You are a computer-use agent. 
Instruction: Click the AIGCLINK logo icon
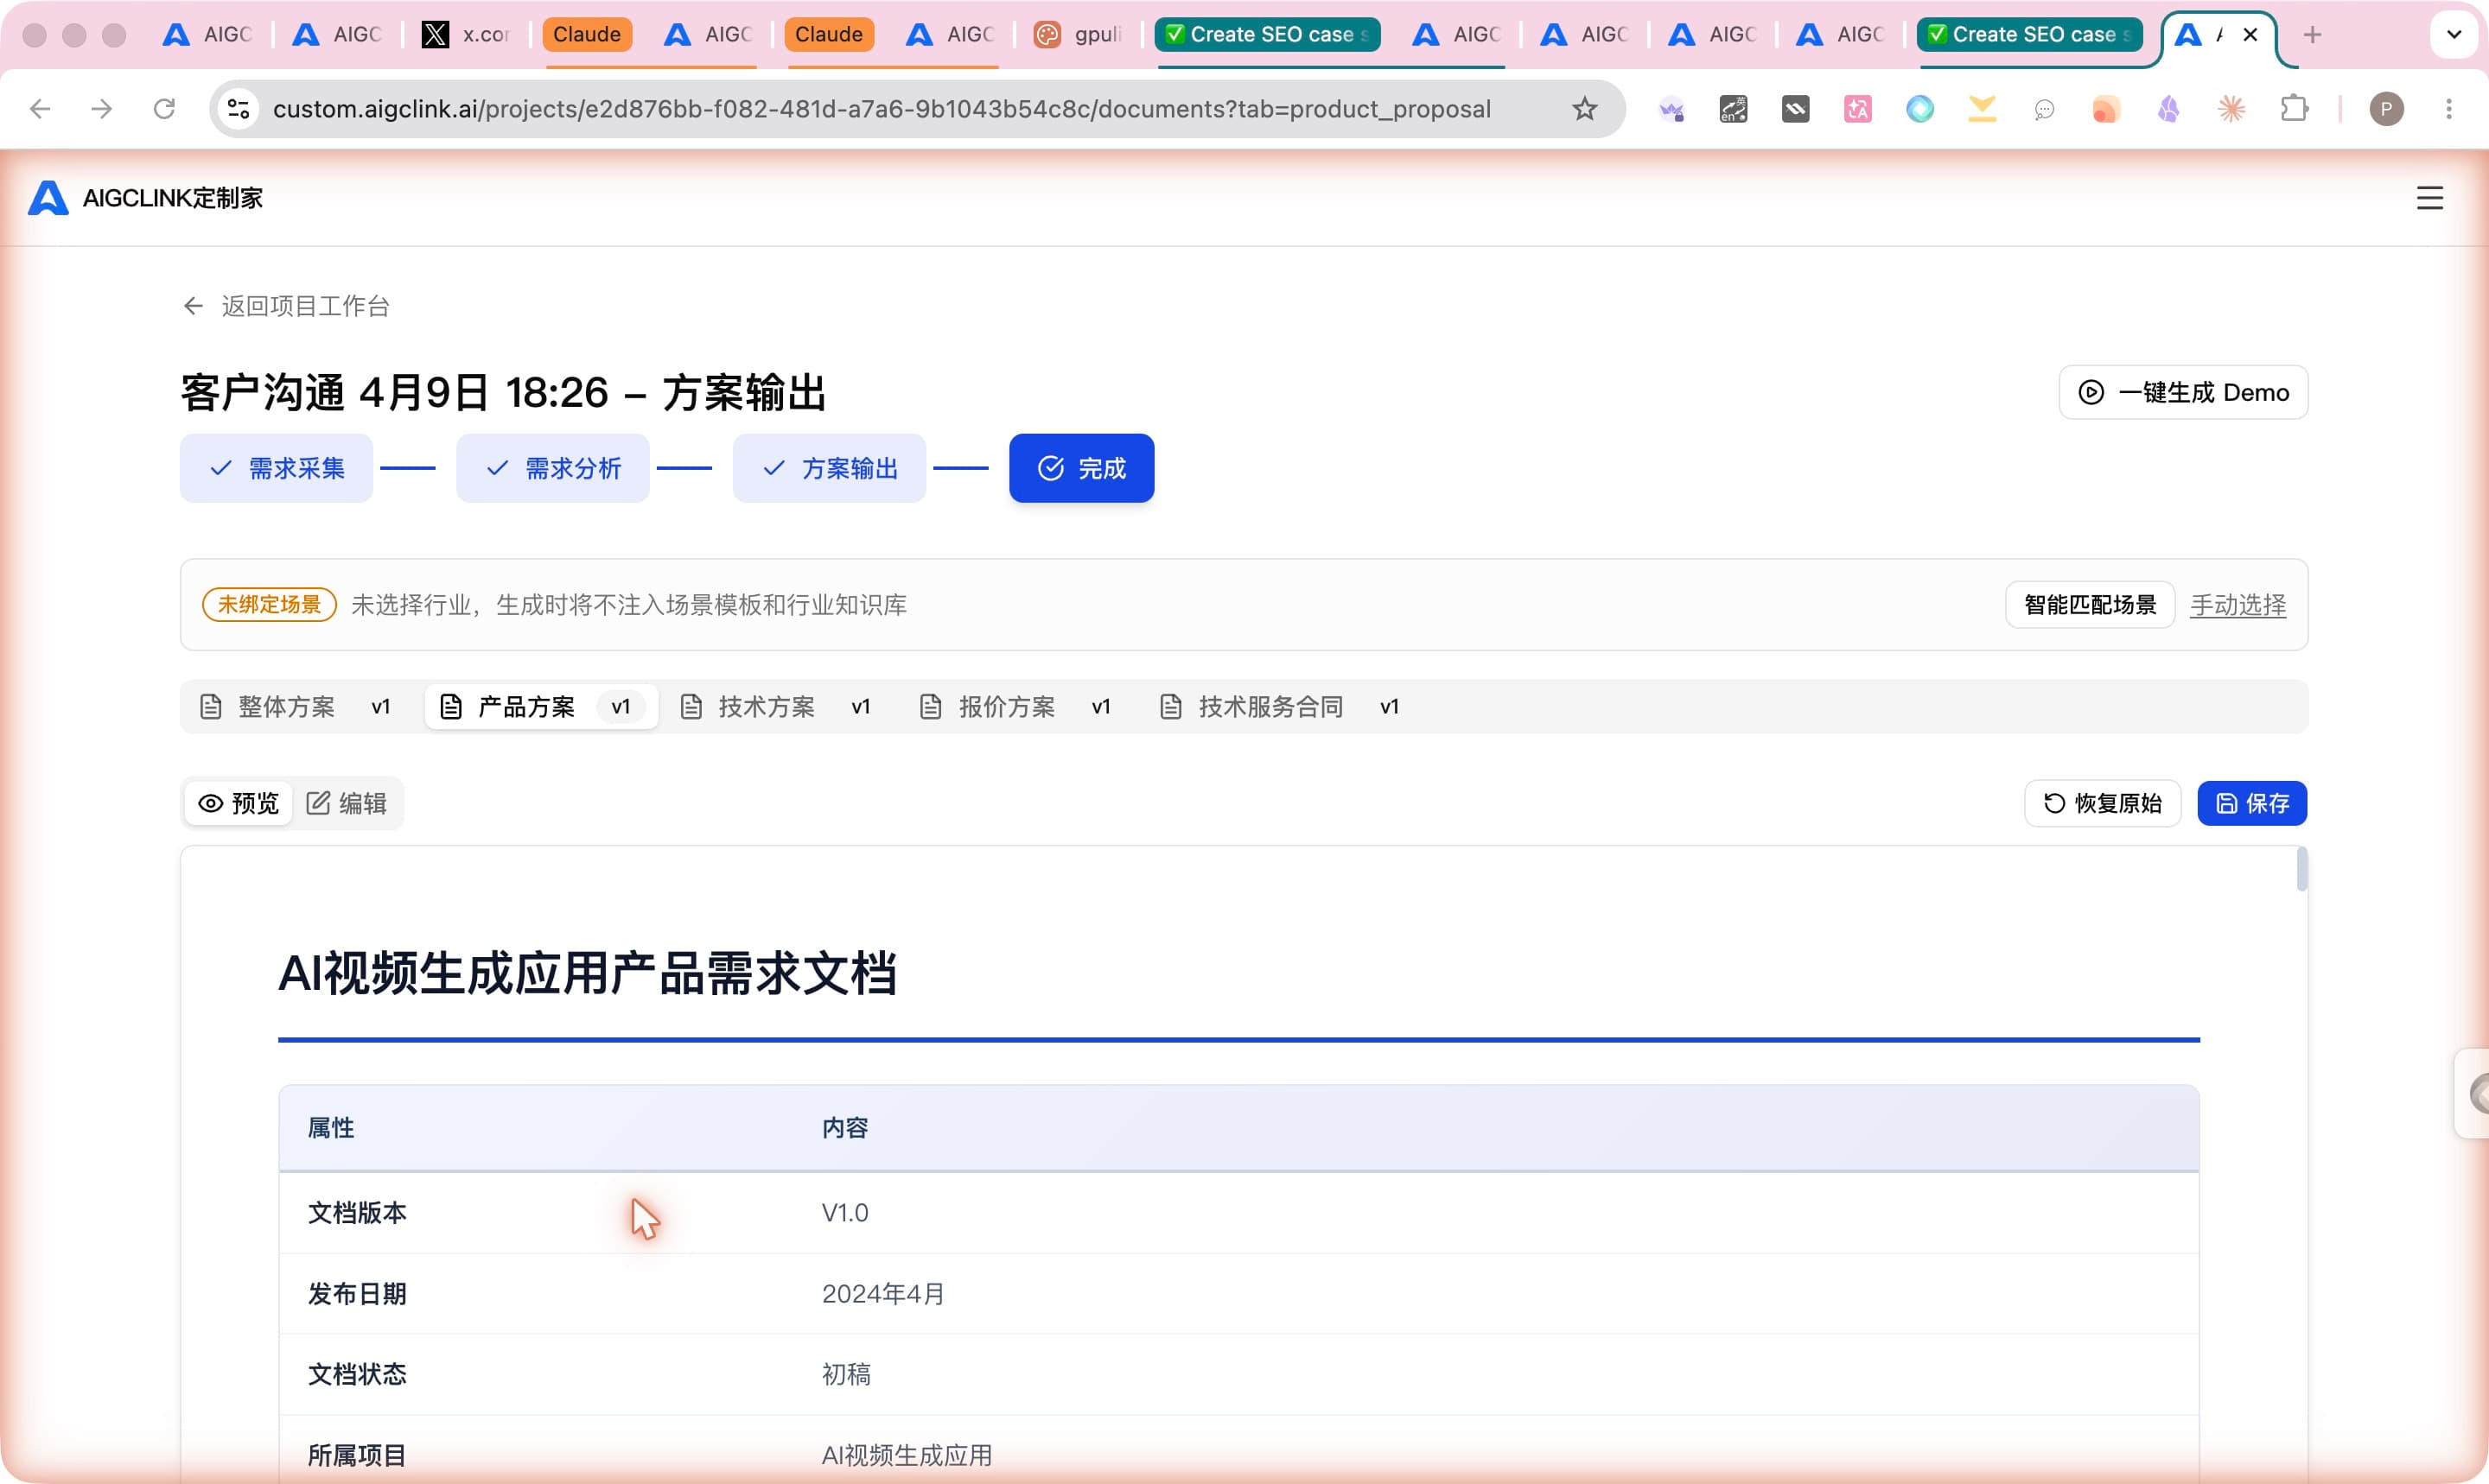[x=48, y=197]
